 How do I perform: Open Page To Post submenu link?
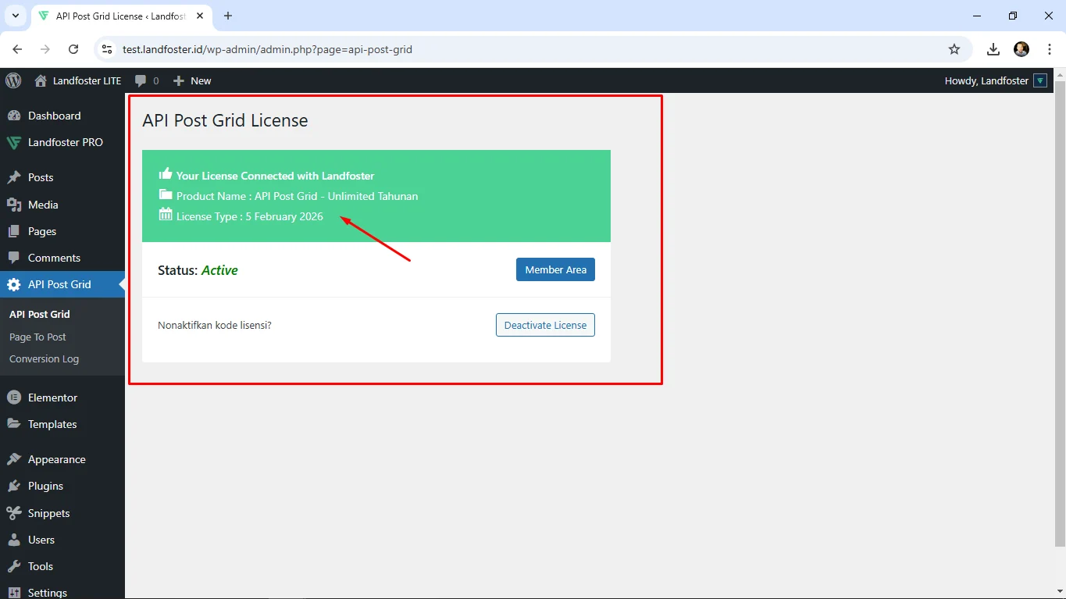pyautogui.click(x=37, y=337)
